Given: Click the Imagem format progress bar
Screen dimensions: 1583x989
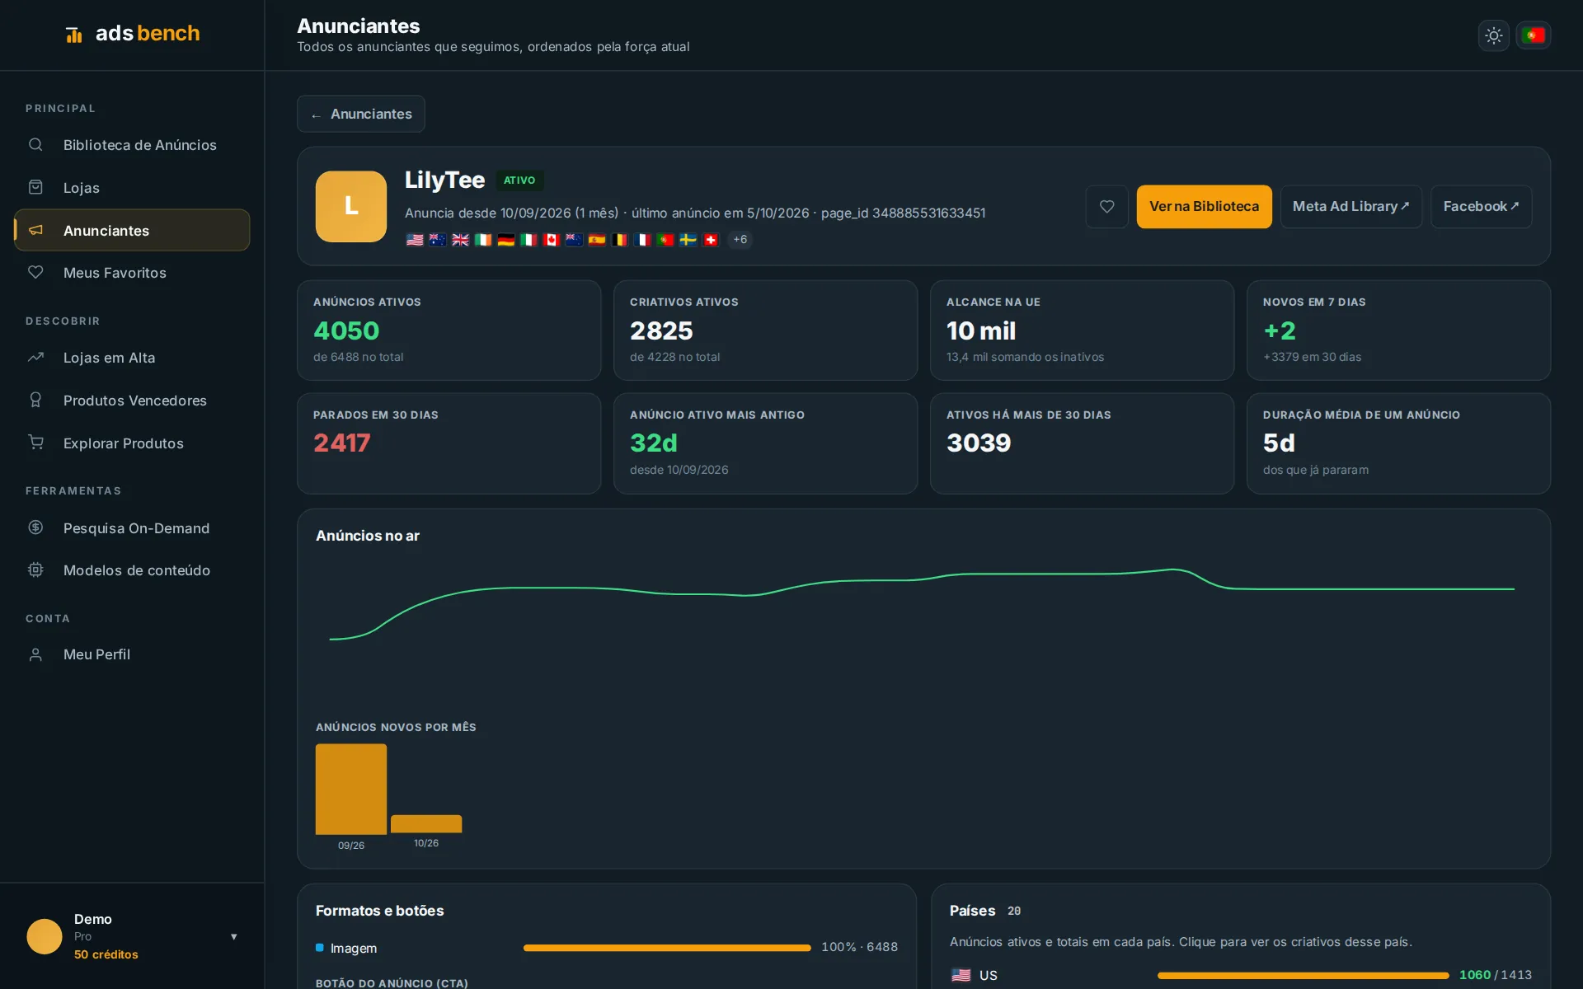Looking at the screenshot, I should click(667, 948).
